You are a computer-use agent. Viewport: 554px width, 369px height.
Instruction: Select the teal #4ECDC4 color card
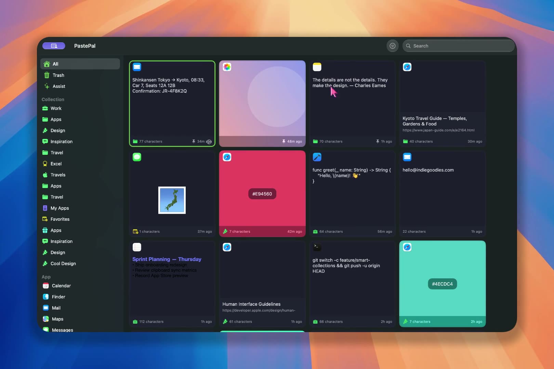click(x=443, y=284)
